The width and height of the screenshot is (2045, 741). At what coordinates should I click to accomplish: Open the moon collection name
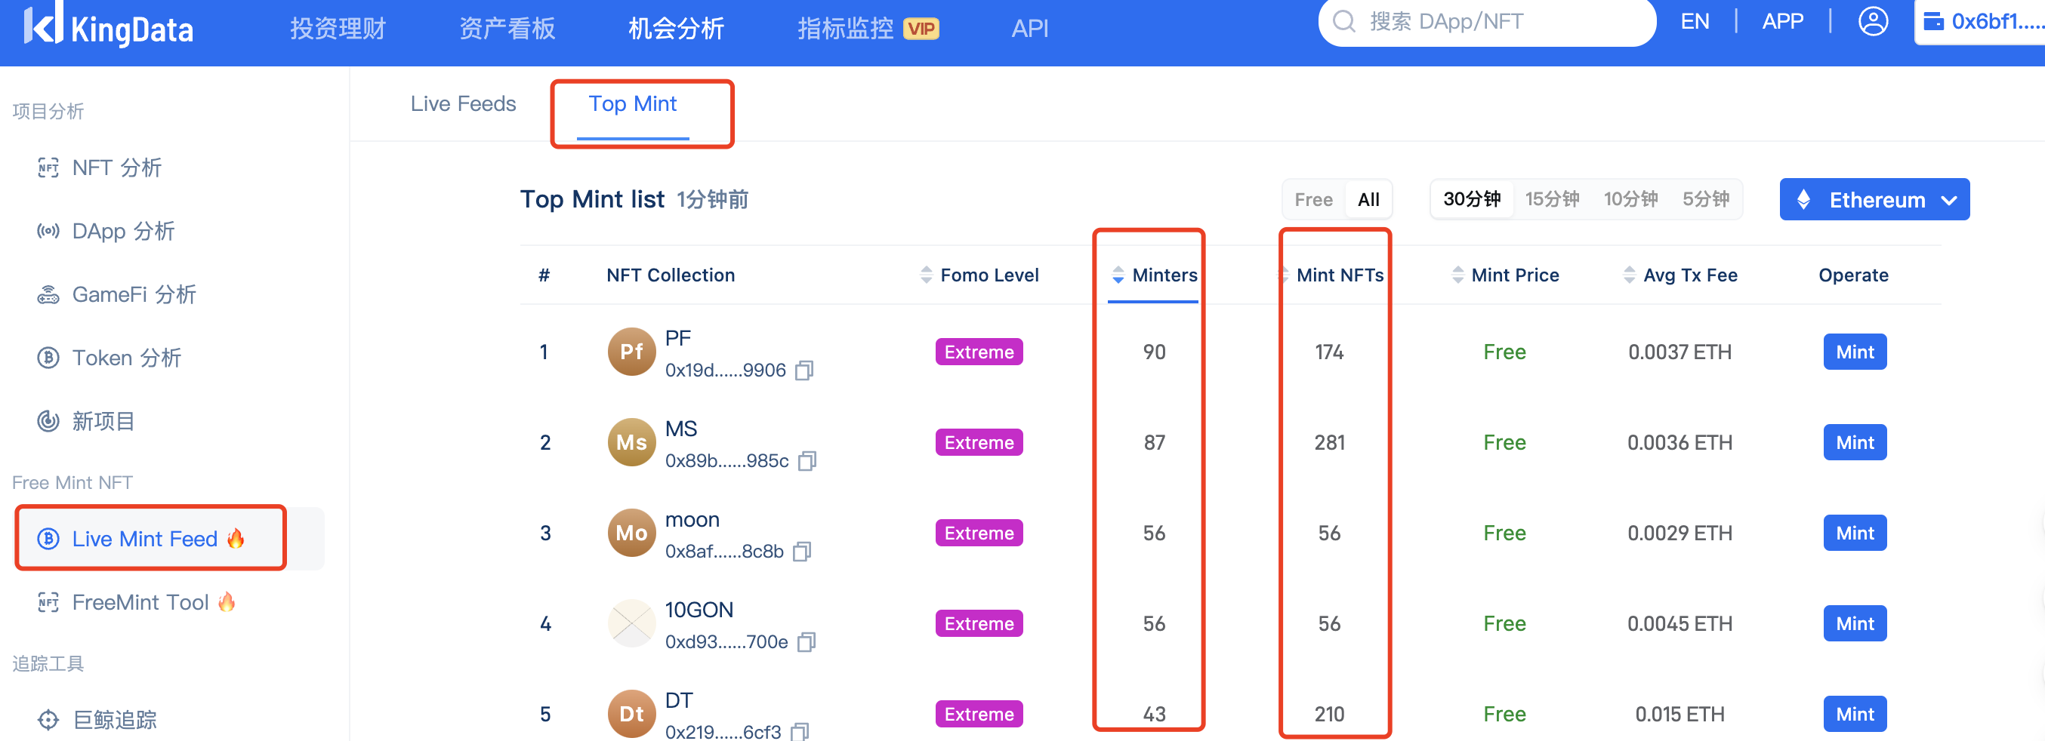coord(692,520)
